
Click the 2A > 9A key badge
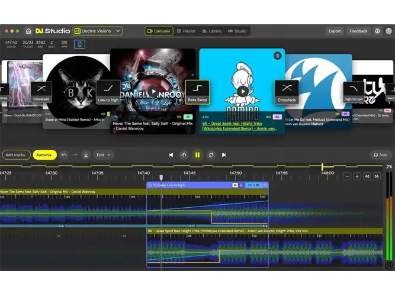click(x=253, y=185)
